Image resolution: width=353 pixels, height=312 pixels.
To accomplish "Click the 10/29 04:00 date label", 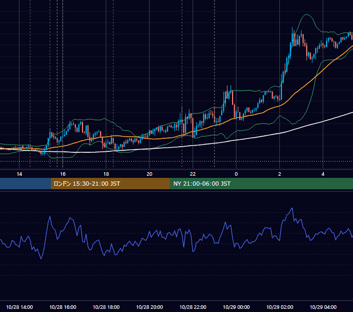I will [323, 307].
